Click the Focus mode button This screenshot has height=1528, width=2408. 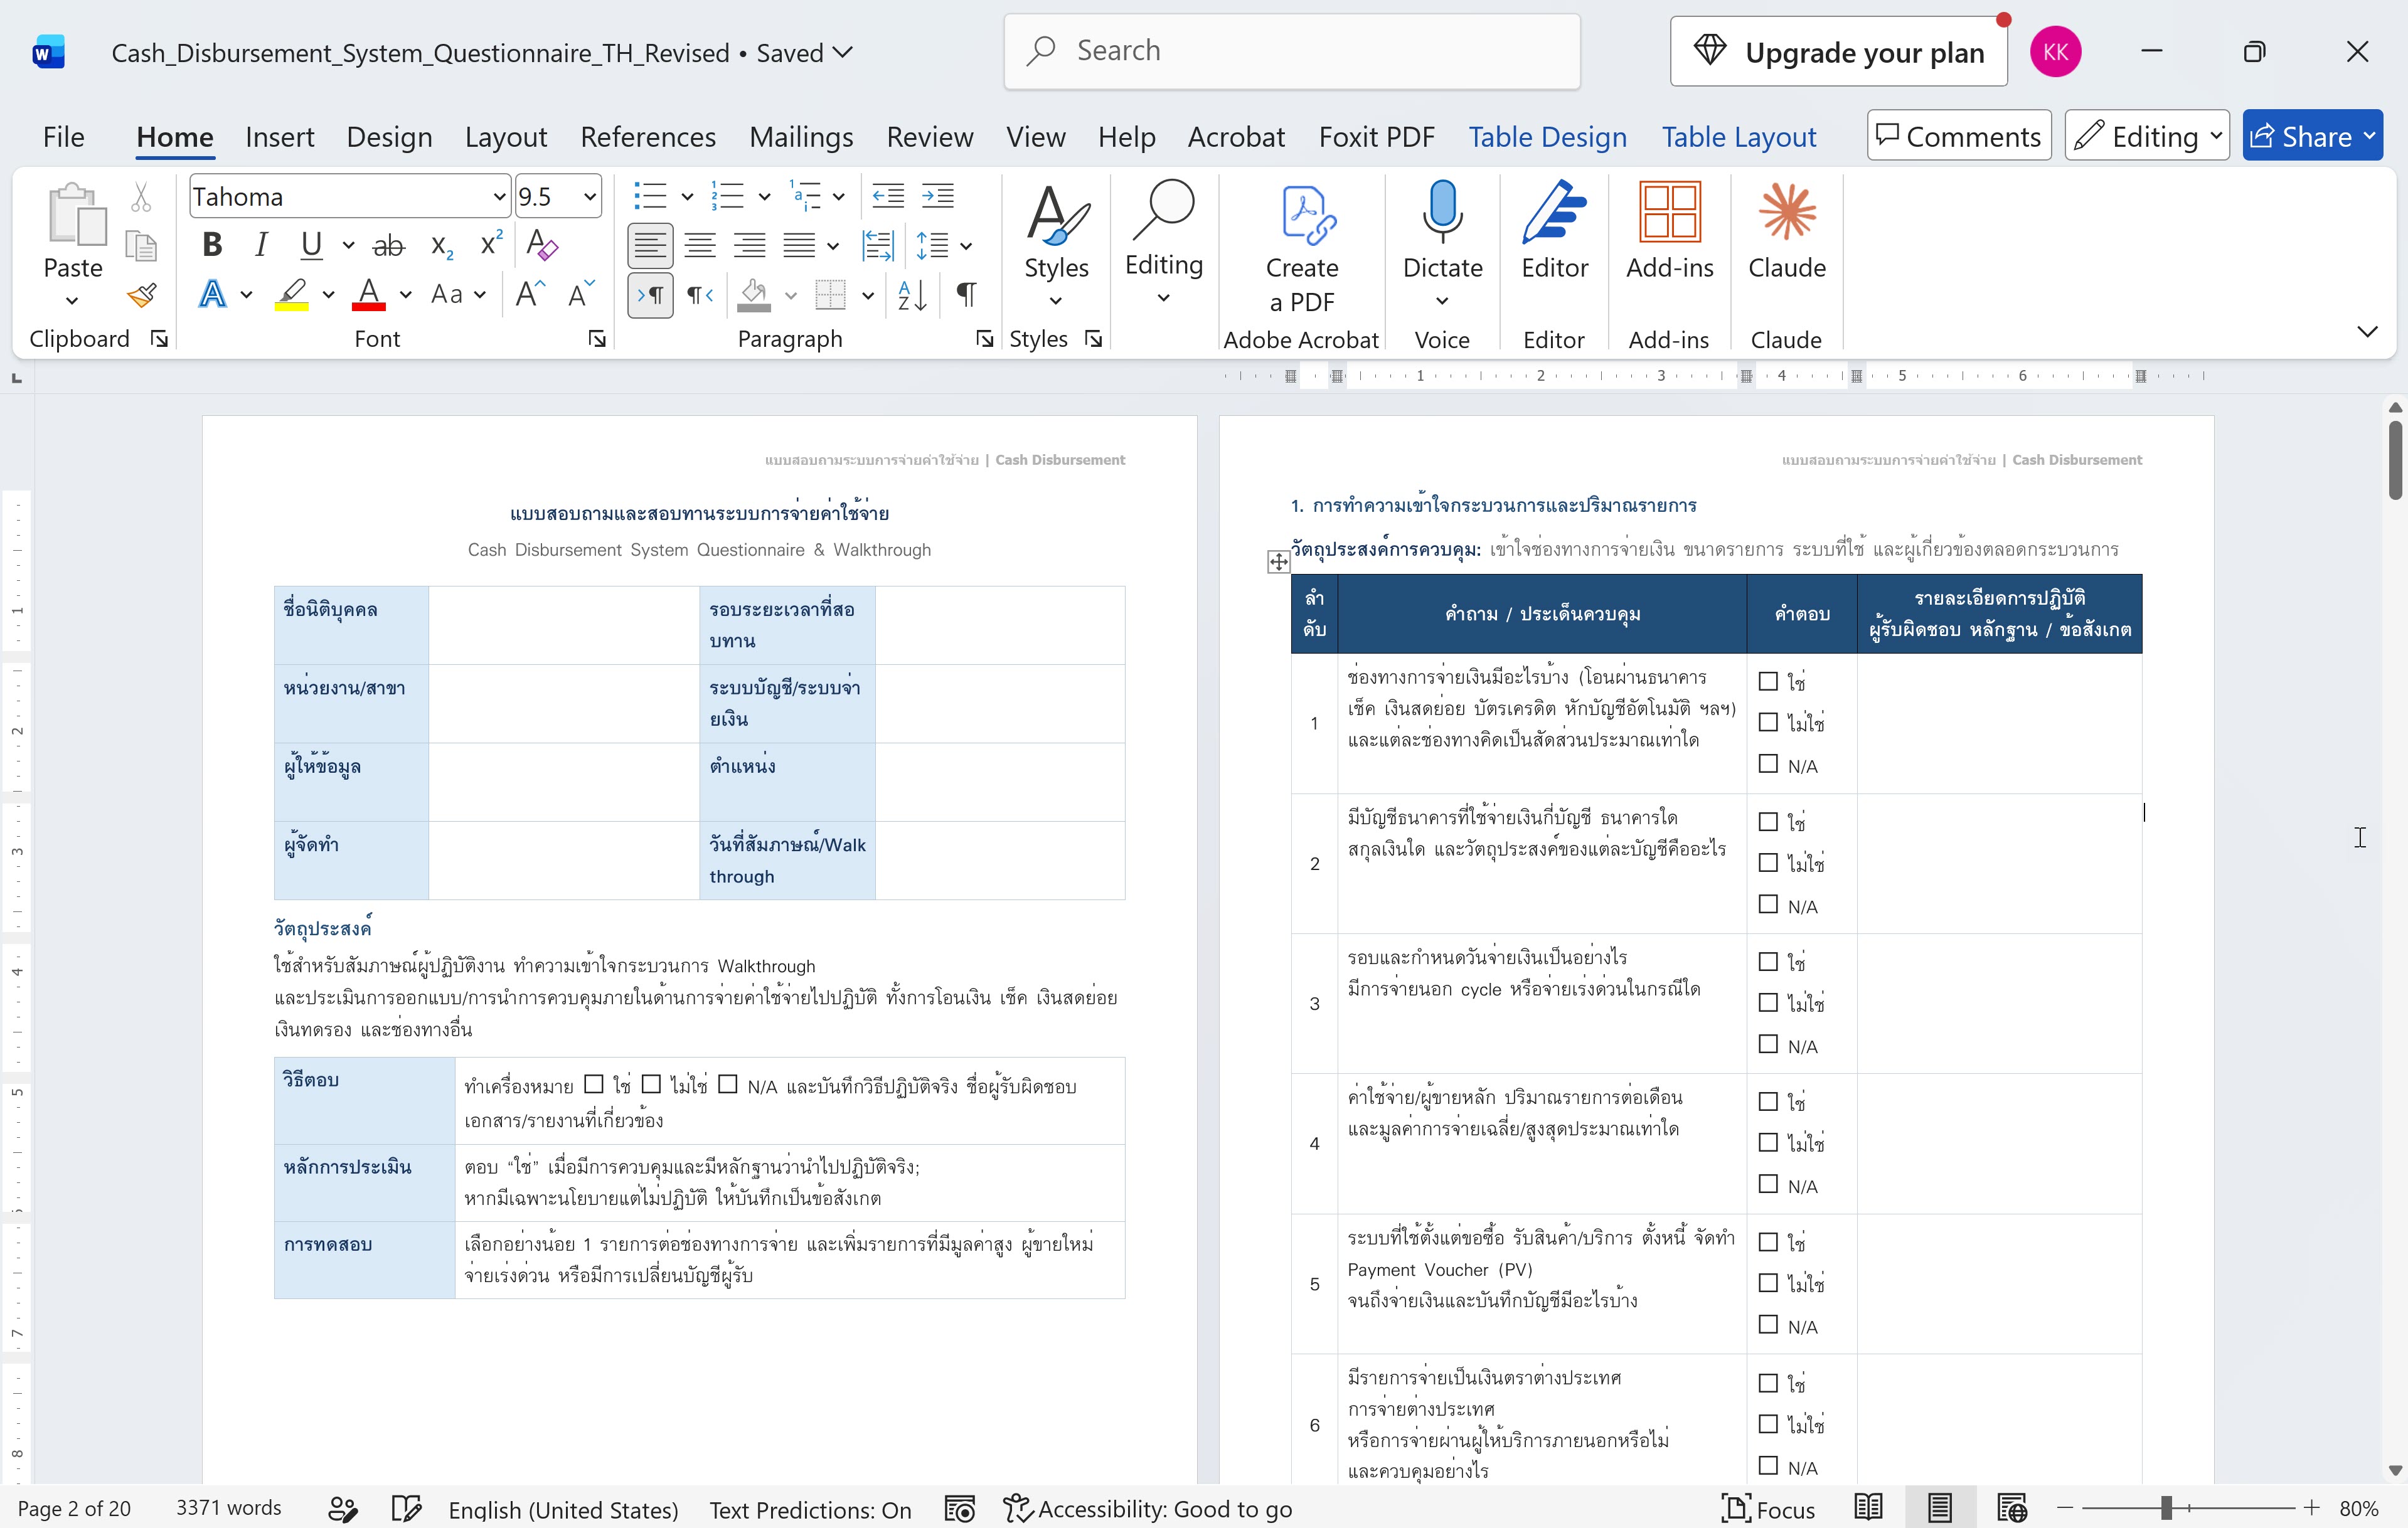tap(1767, 1508)
